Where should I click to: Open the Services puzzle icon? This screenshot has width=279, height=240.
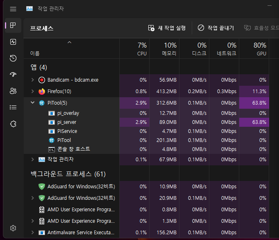(13, 123)
